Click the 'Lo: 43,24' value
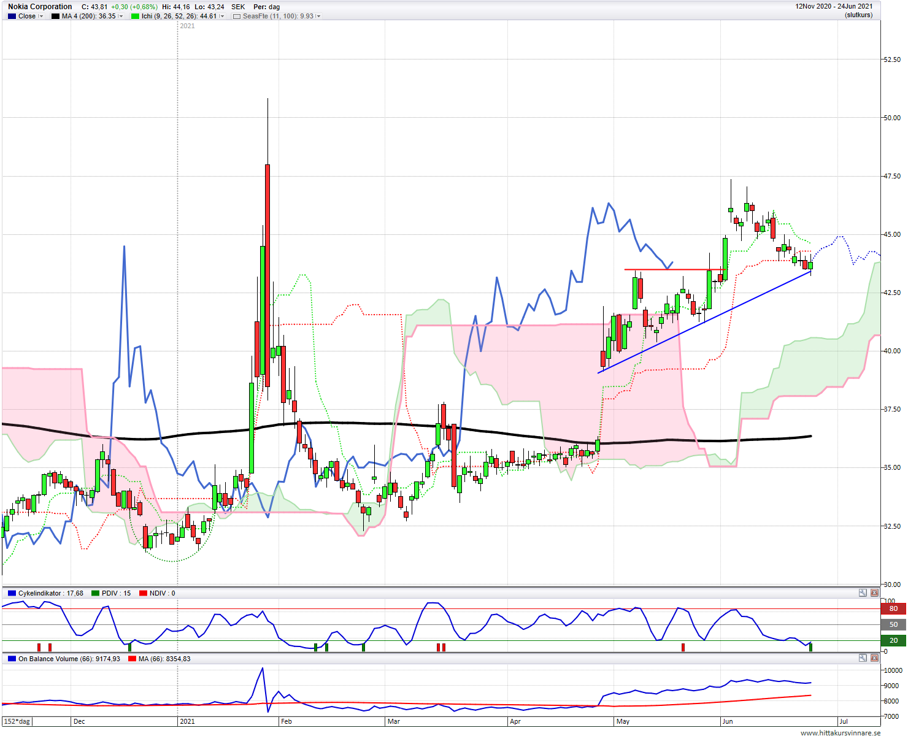 (x=209, y=7)
